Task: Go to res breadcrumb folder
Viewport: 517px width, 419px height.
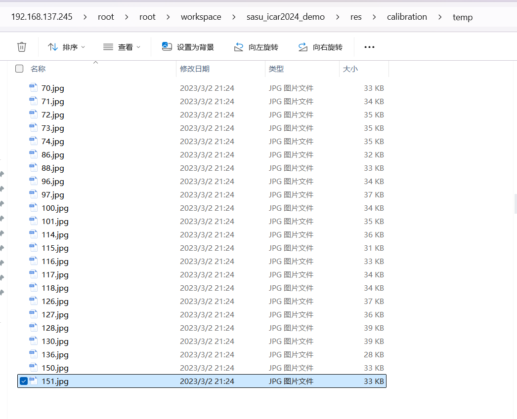Action: pos(356,17)
